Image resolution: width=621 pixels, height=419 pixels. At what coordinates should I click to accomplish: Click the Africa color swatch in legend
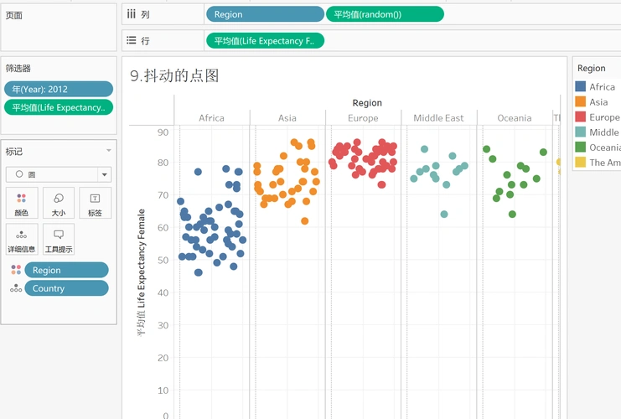pos(581,87)
